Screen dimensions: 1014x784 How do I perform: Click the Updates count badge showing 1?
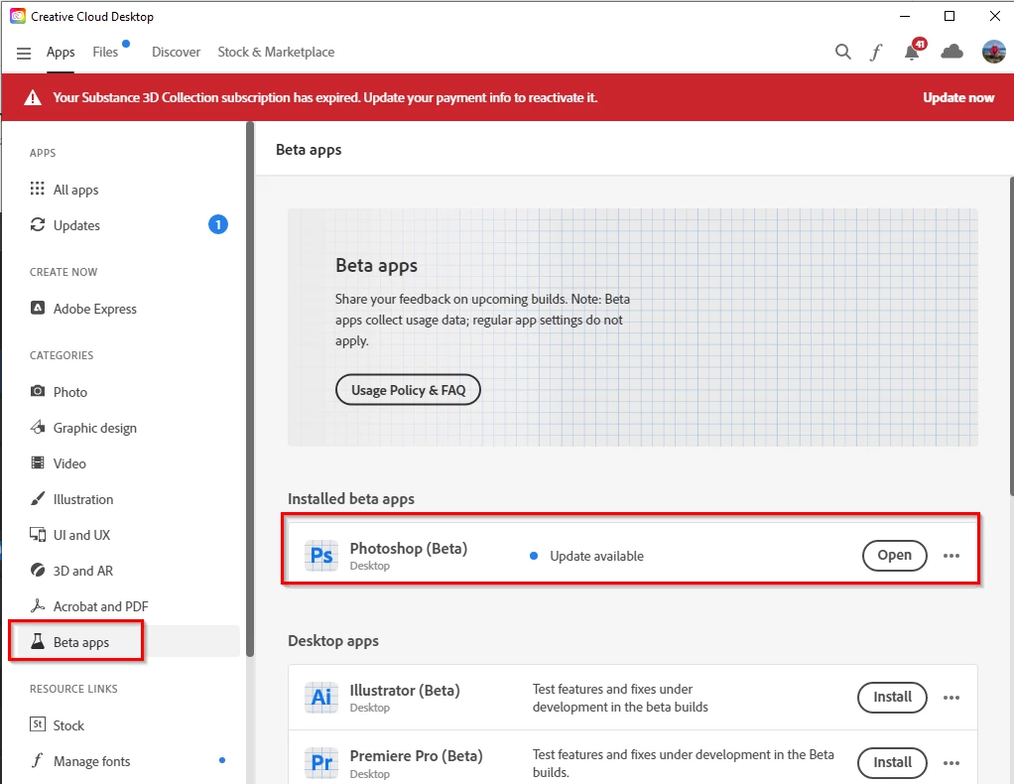(218, 224)
